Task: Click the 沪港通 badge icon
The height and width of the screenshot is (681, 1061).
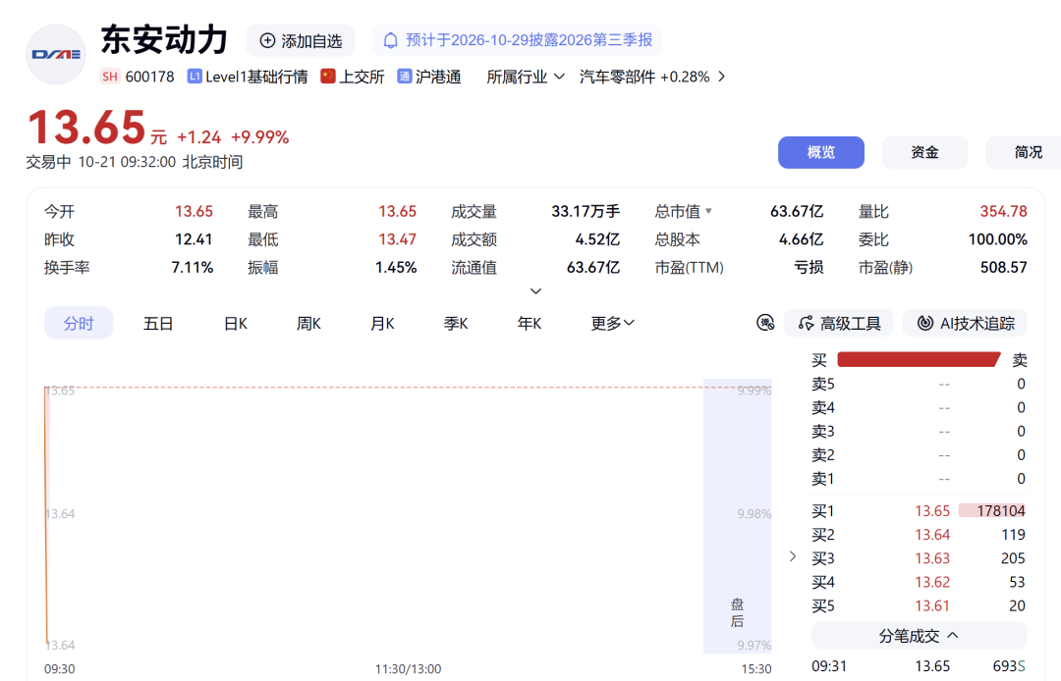Action: tap(405, 77)
